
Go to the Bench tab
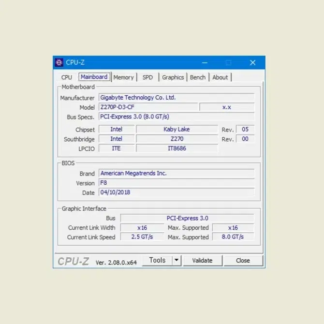point(198,77)
